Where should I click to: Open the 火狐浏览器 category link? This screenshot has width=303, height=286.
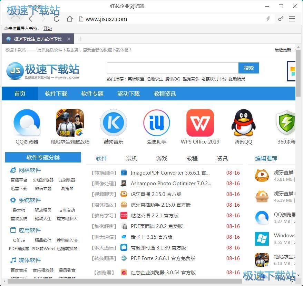[x=43, y=180]
